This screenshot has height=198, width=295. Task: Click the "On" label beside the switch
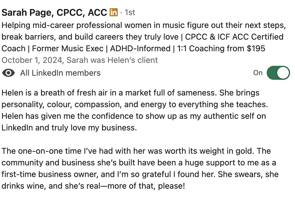(x=258, y=73)
